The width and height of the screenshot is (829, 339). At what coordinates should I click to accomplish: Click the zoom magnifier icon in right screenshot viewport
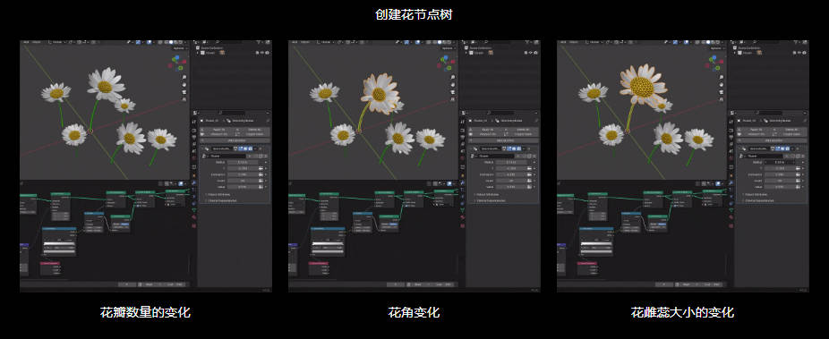tap(722, 77)
